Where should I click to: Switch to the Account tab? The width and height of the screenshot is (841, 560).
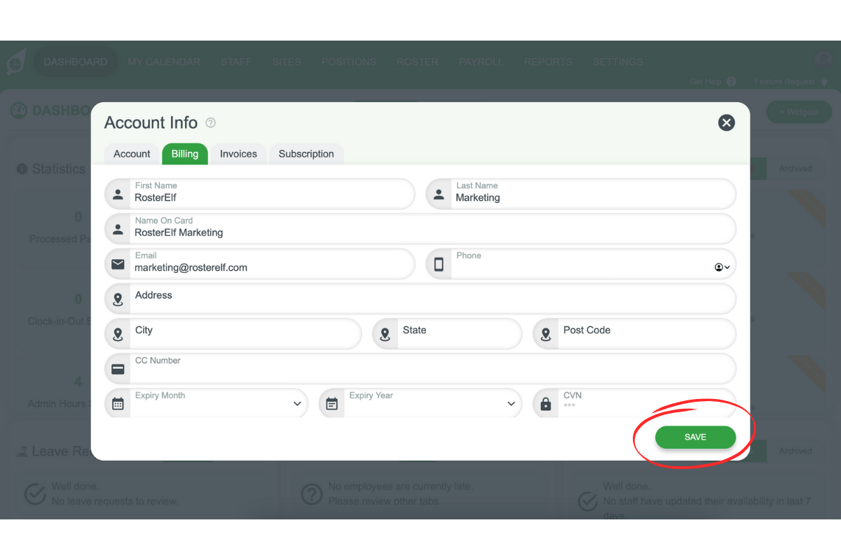tap(131, 154)
